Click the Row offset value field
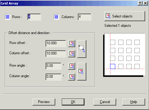Viewport: 149px width, 110px height. [56, 43]
